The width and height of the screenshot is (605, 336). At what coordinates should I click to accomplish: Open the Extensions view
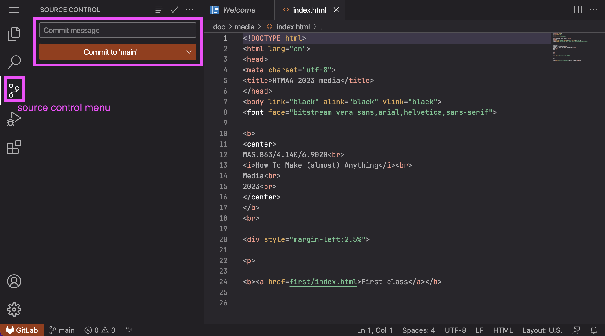14,147
